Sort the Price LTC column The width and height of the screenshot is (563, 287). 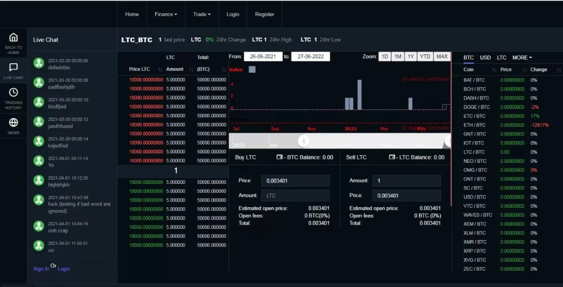(160, 69)
